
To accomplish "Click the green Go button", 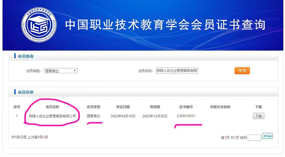I will (268, 136).
